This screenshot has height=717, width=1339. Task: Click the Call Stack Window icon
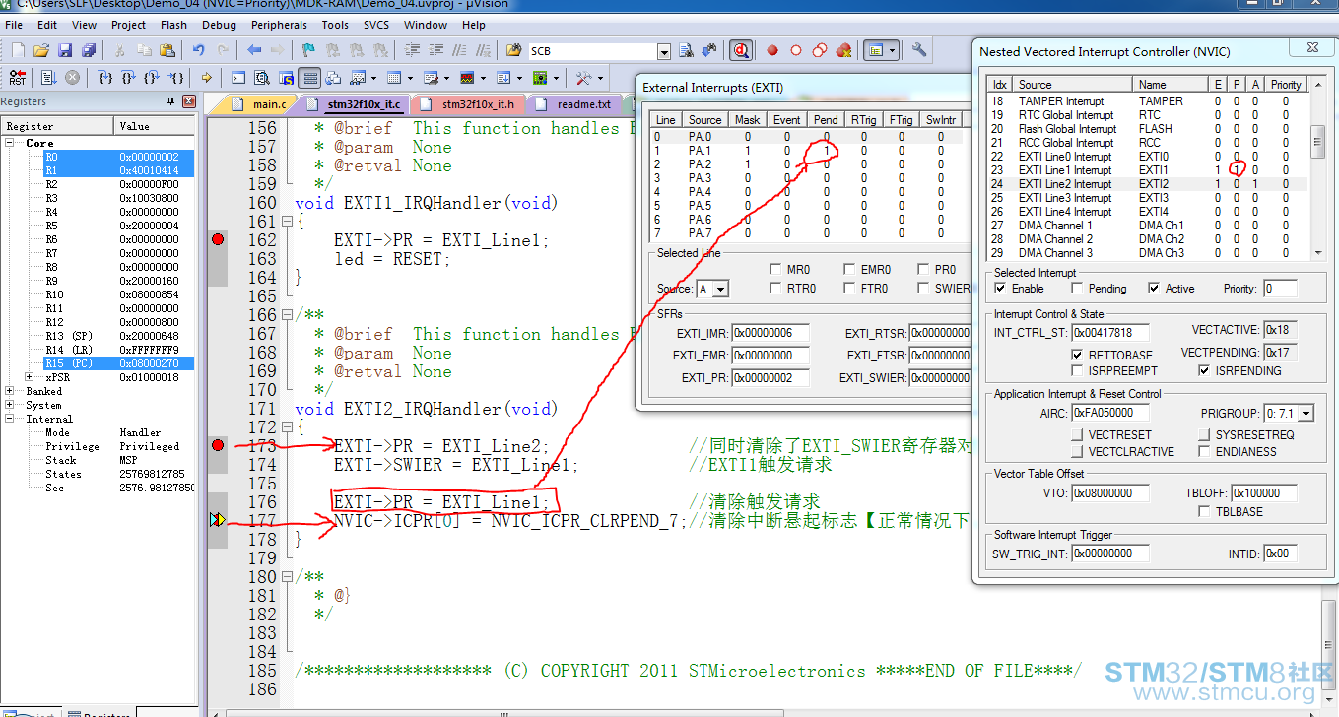(333, 78)
